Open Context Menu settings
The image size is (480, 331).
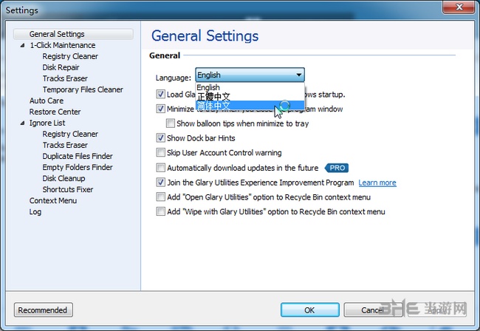[53, 200]
